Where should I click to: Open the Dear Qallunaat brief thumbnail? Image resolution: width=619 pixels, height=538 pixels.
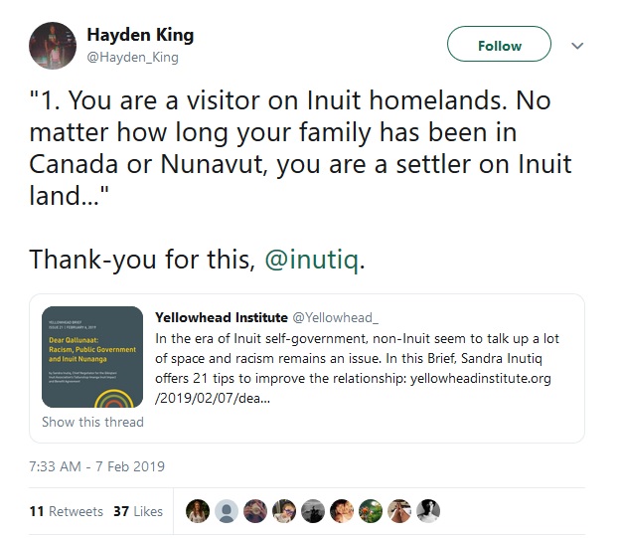92,357
